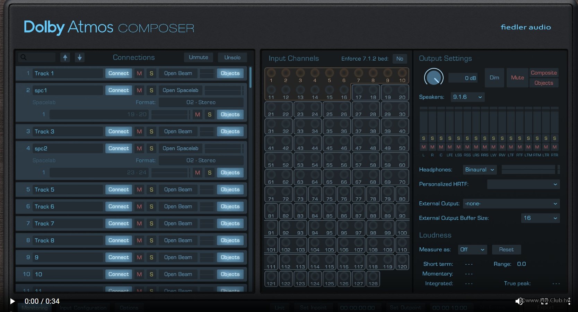The height and width of the screenshot is (312, 578).
Task: Select input channel 128 circle
Action: point(373,276)
